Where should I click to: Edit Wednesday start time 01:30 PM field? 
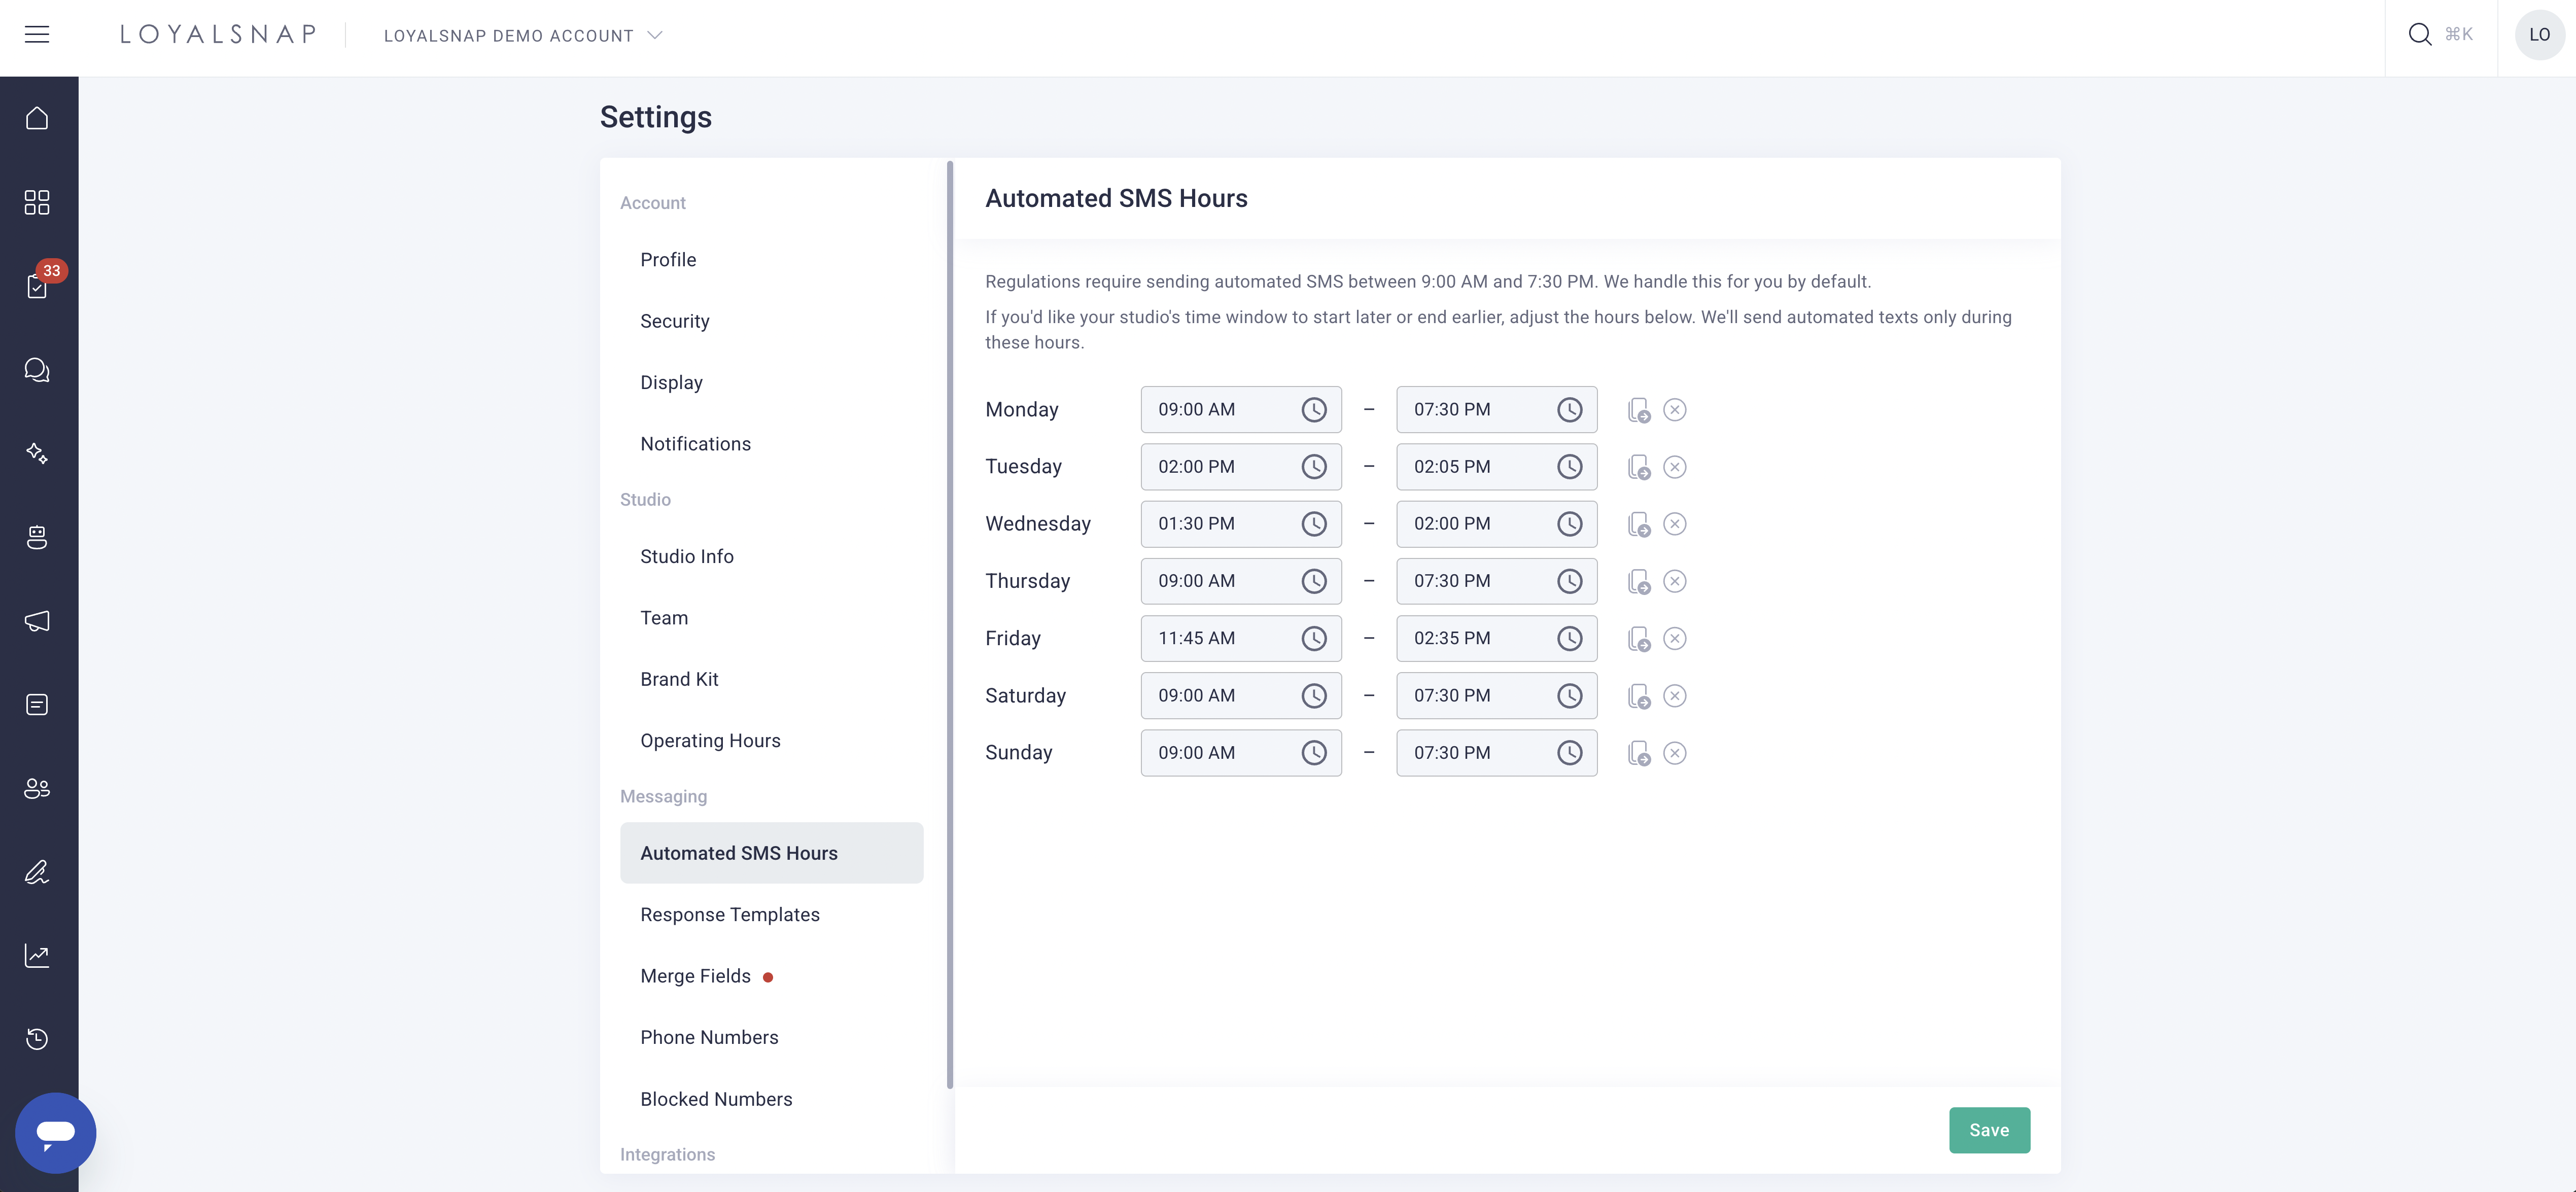1241,524
